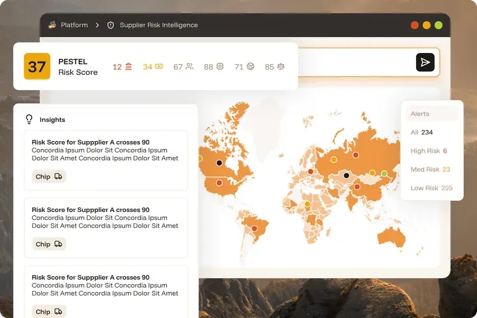Click the black marker in Canada
Screen dimensions: 477x318
click(x=219, y=163)
